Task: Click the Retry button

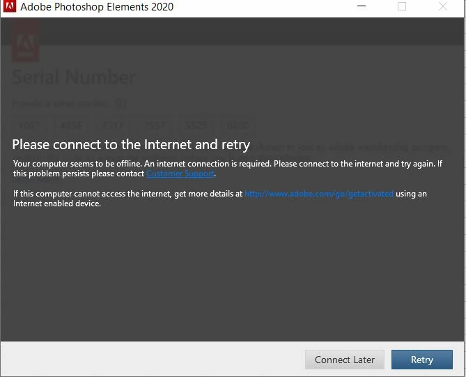Action: click(x=421, y=360)
